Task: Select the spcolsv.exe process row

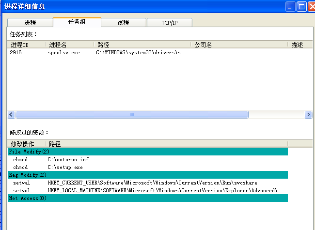Action: pos(64,52)
